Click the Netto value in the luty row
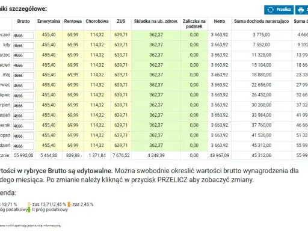The width and height of the screenshot is (308, 231). pyautogui.click(x=220, y=45)
